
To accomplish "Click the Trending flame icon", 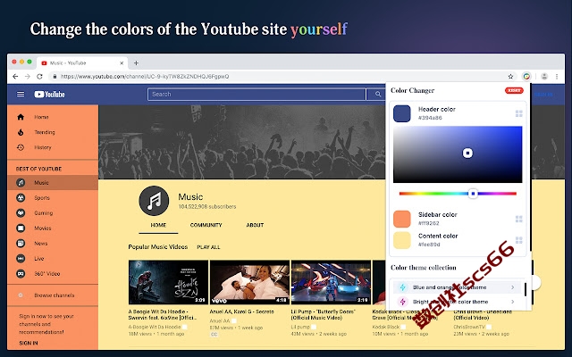I will coord(21,132).
